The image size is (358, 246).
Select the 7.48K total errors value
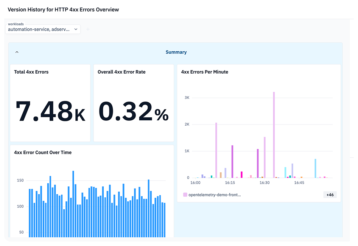pyautogui.click(x=50, y=112)
